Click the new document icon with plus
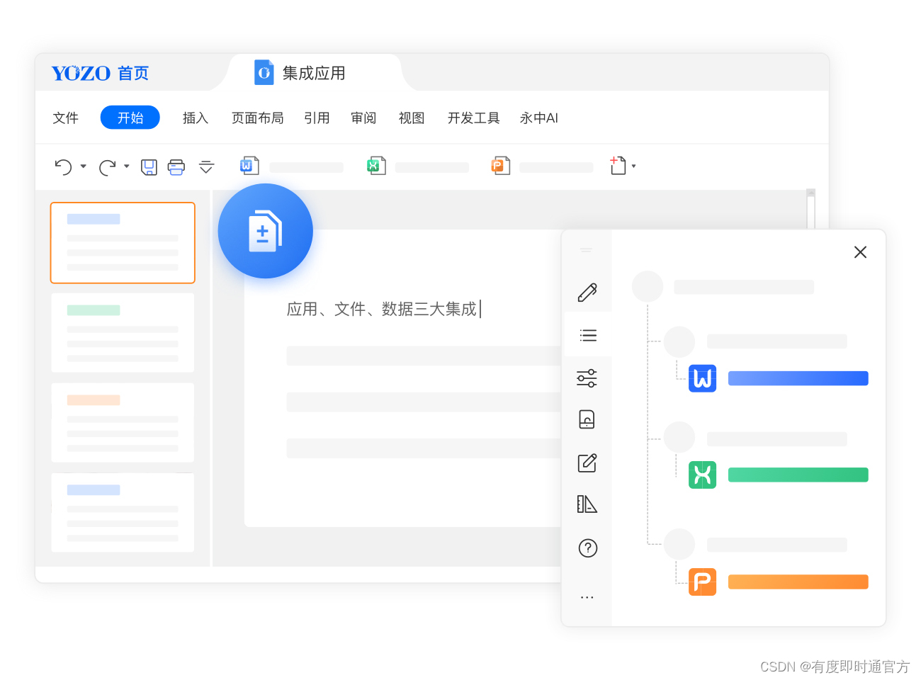The height and width of the screenshot is (680, 921). [x=618, y=166]
